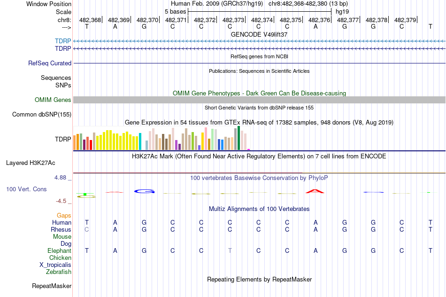Click the Rhesus species label
446x297 pixels.
(x=61, y=229)
